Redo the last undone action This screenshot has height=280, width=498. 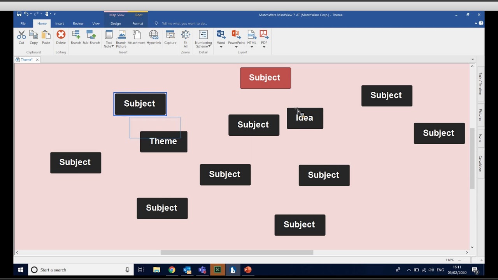coord(36,14)
